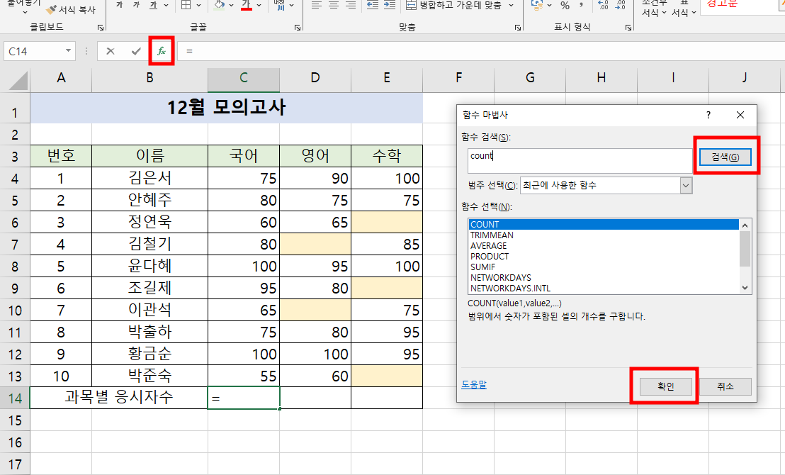This screenshot has width=785, height=475.
Task: Apply fill color paint bucket
Action: 219,5
